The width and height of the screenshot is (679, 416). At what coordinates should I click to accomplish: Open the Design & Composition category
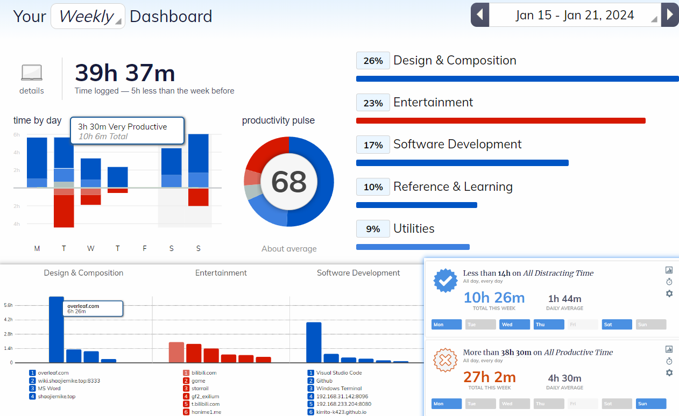[x=455, y=60]
